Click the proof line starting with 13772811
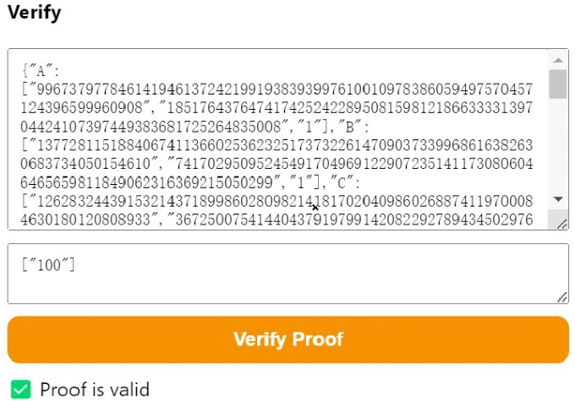This screenshot has height=401, width=575. pyautogui.click(x=277, y=145)
